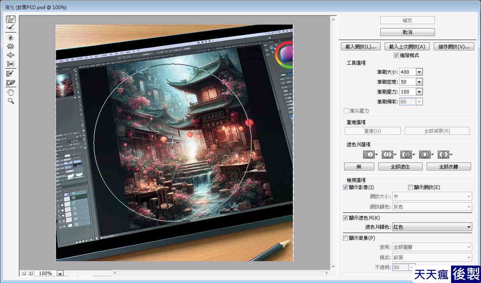Viewport: 481px width, 283px height.
Task: Open the 不透明 dropdown arrow
Action: 412,268
